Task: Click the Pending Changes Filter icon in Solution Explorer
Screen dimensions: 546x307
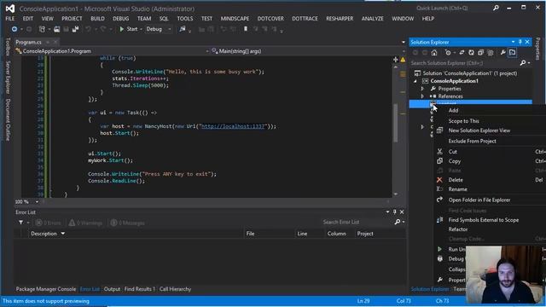Action: pos(448,53)
